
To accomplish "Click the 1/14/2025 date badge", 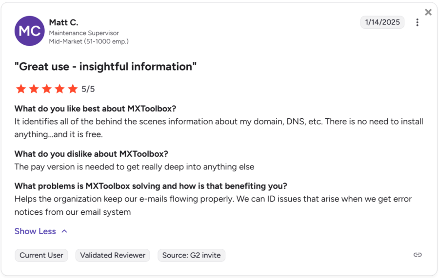I will point(382,22).
